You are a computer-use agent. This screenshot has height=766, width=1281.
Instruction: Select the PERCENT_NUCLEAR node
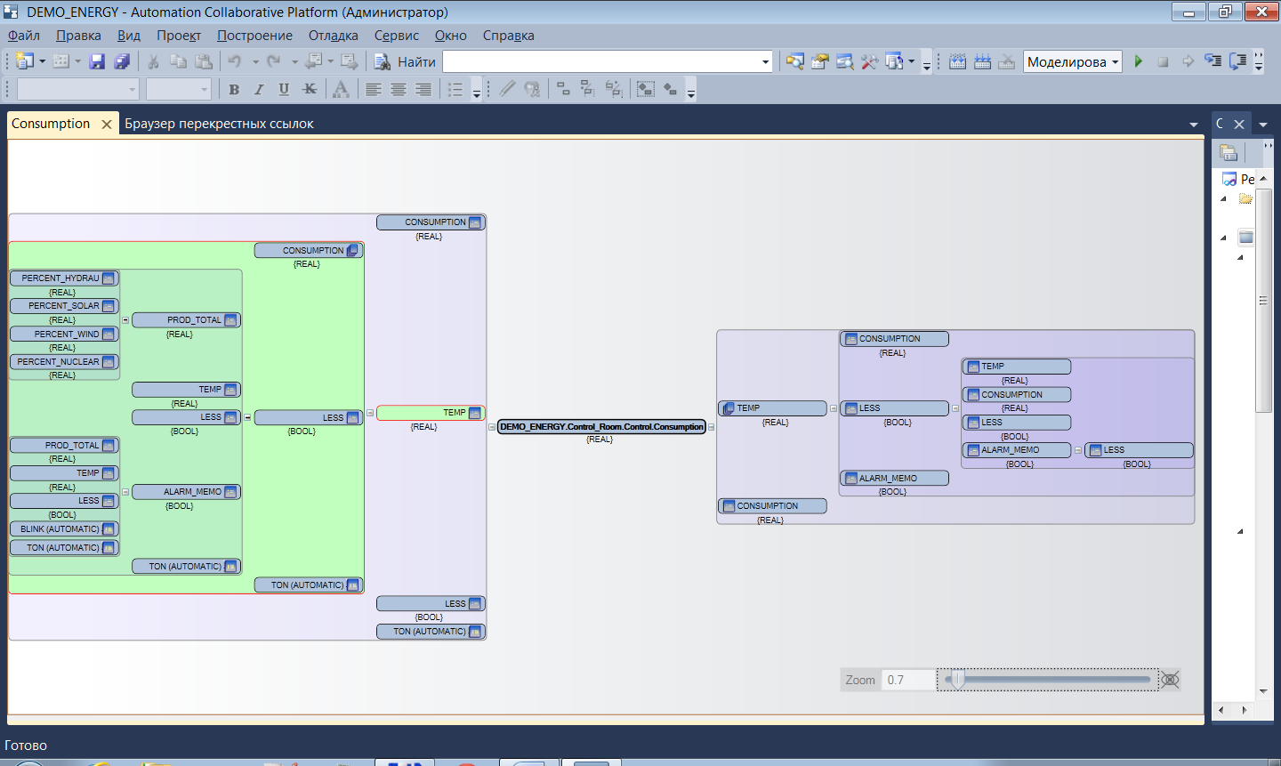click(x=64, y=362)
